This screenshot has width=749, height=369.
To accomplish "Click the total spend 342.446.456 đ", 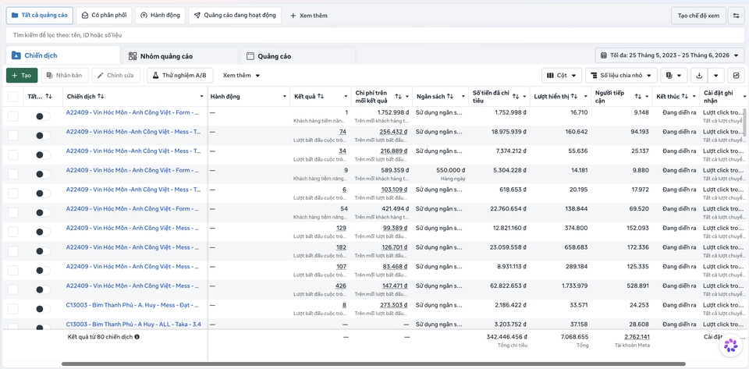I will click(x=507, y=336).
